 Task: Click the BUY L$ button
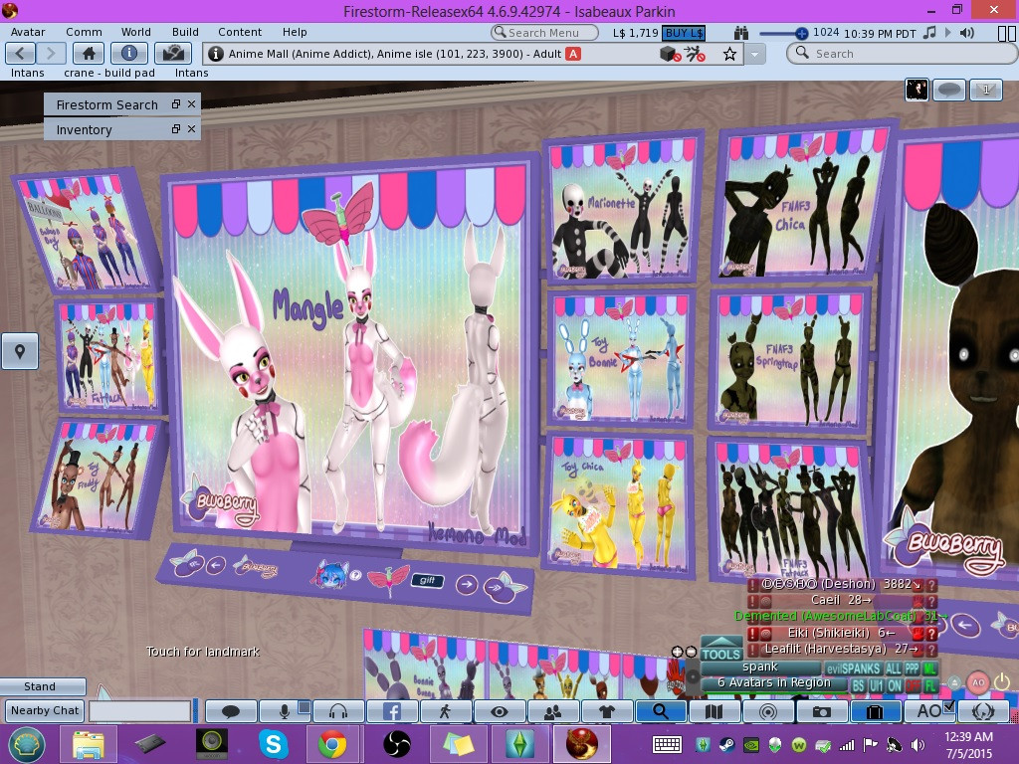pos(685,33)
